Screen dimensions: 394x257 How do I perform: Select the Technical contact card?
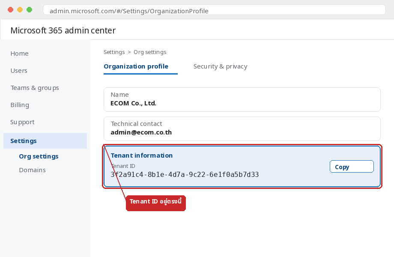point(242,128)
